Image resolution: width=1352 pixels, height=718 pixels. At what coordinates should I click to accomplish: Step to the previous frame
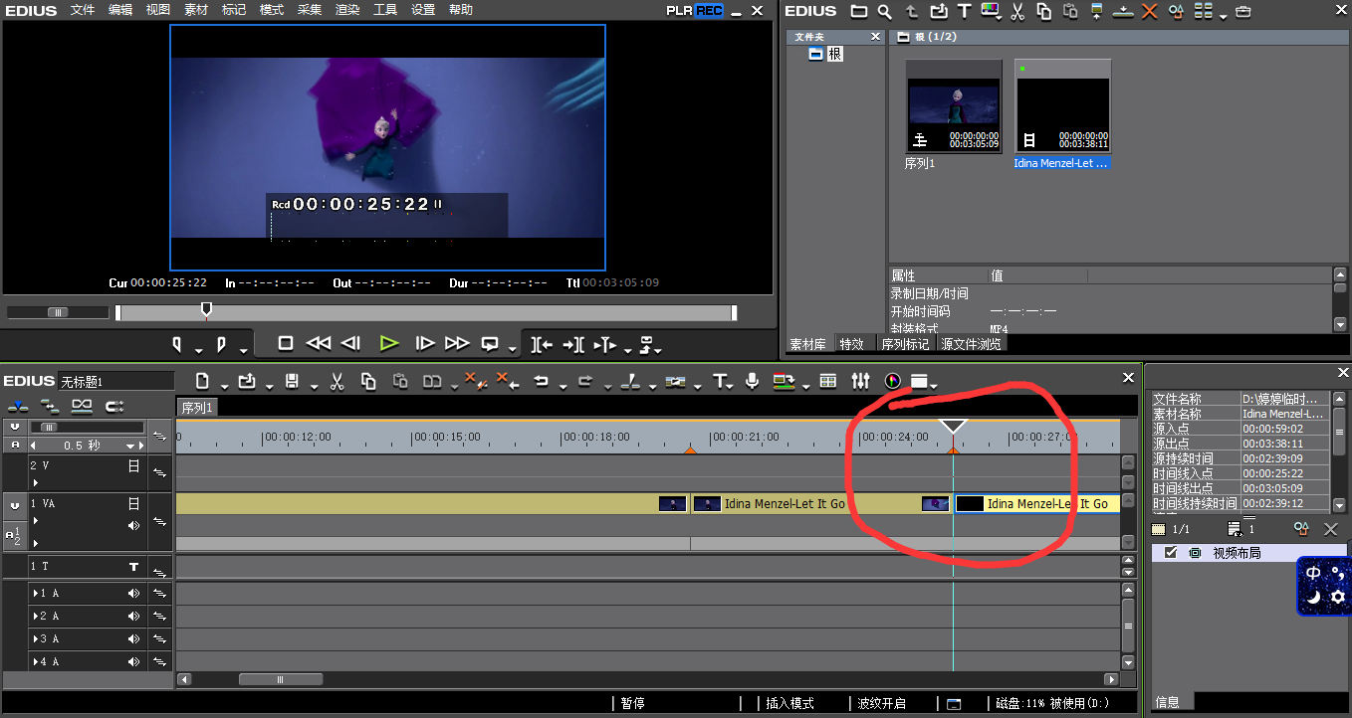350,343
